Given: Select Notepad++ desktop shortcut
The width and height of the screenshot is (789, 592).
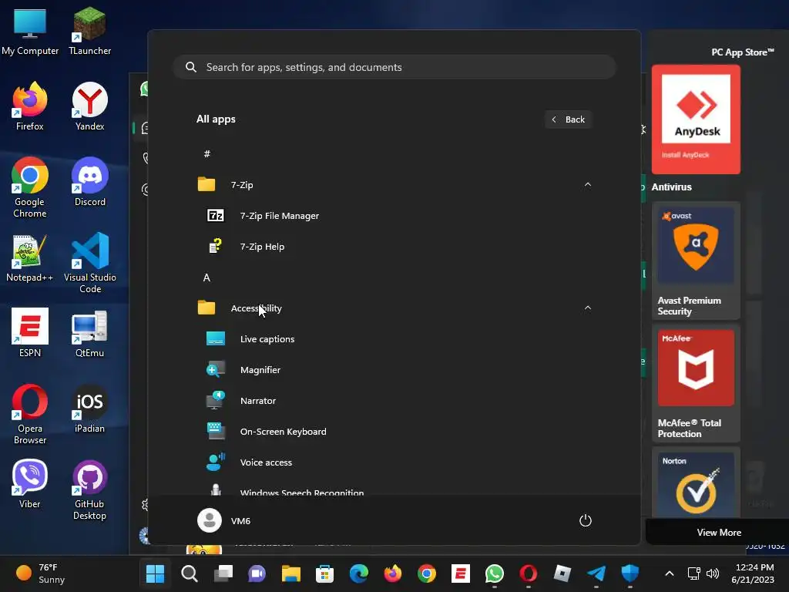Looking at the screenshot, I should point(30,257).
